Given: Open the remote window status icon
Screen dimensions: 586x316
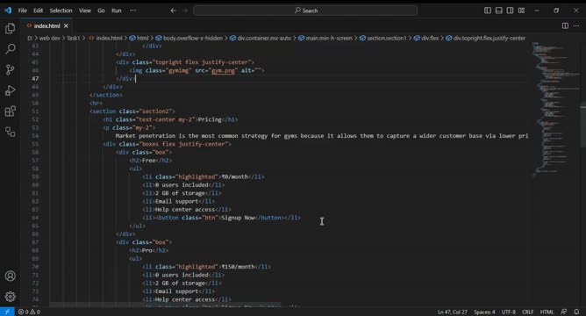Looking at the screenshot, I should 7,312.
